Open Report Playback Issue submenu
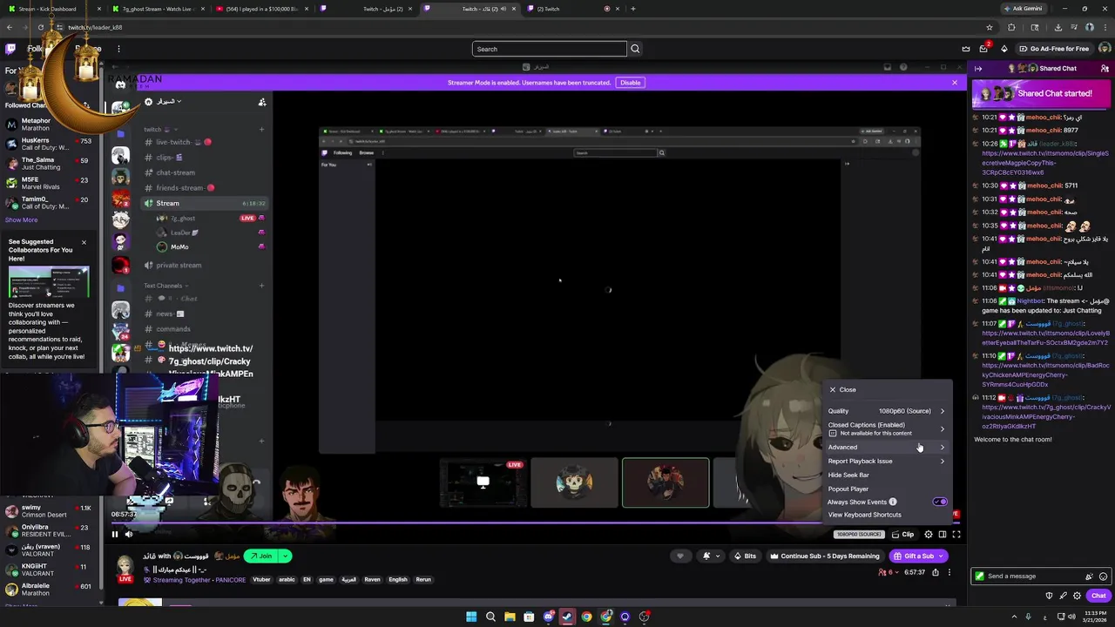 click(x=887, y=462)
